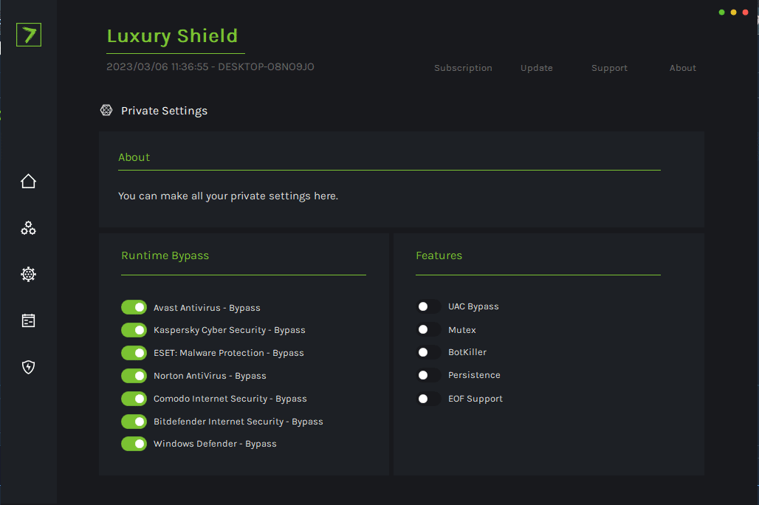
Task: Click the 'Comodo Internet Security - Bypass' label
Action: (230, 399)
